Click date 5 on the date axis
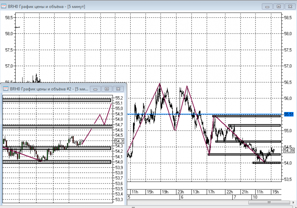The height and width of the screenshot is (208, 297). point(129,197)
